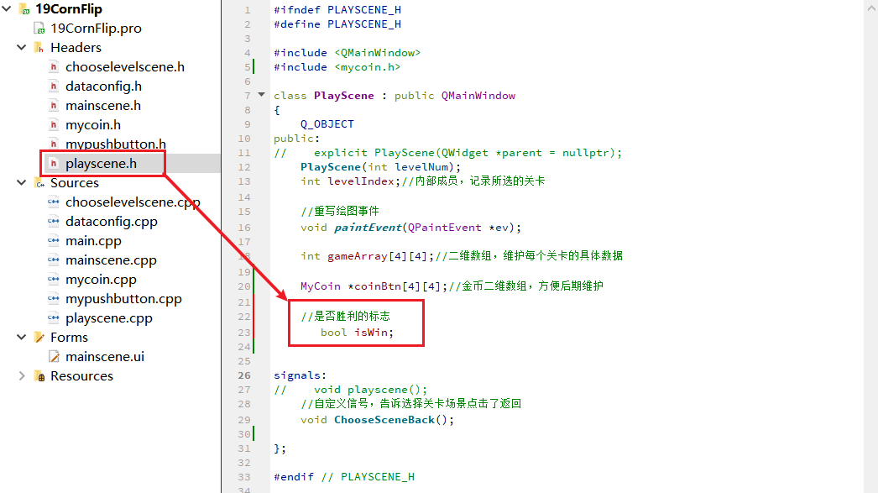Click the playscene.h header icon
Viewport: 878px width, 493px height.
tap(54, 164)
